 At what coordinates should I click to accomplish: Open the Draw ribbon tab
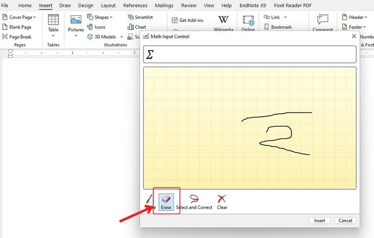pyautogui.click(x=65, y=5)
